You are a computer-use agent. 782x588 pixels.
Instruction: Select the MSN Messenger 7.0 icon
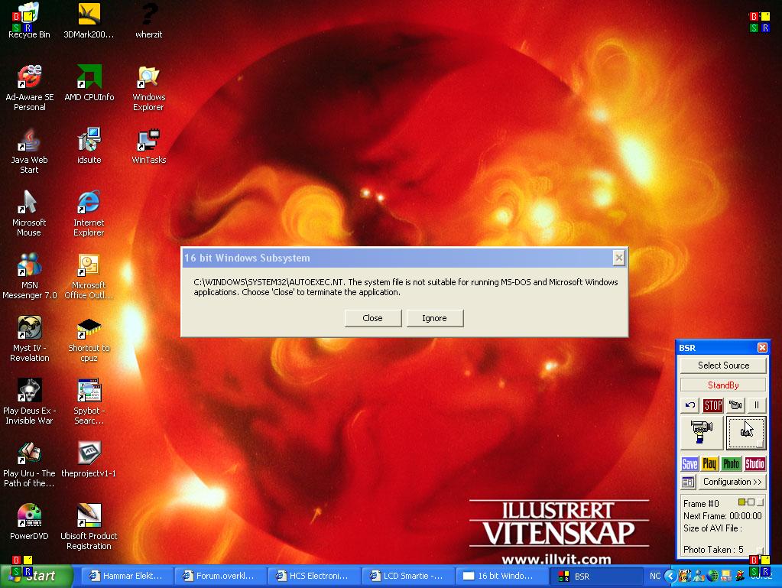pos(29,277)
